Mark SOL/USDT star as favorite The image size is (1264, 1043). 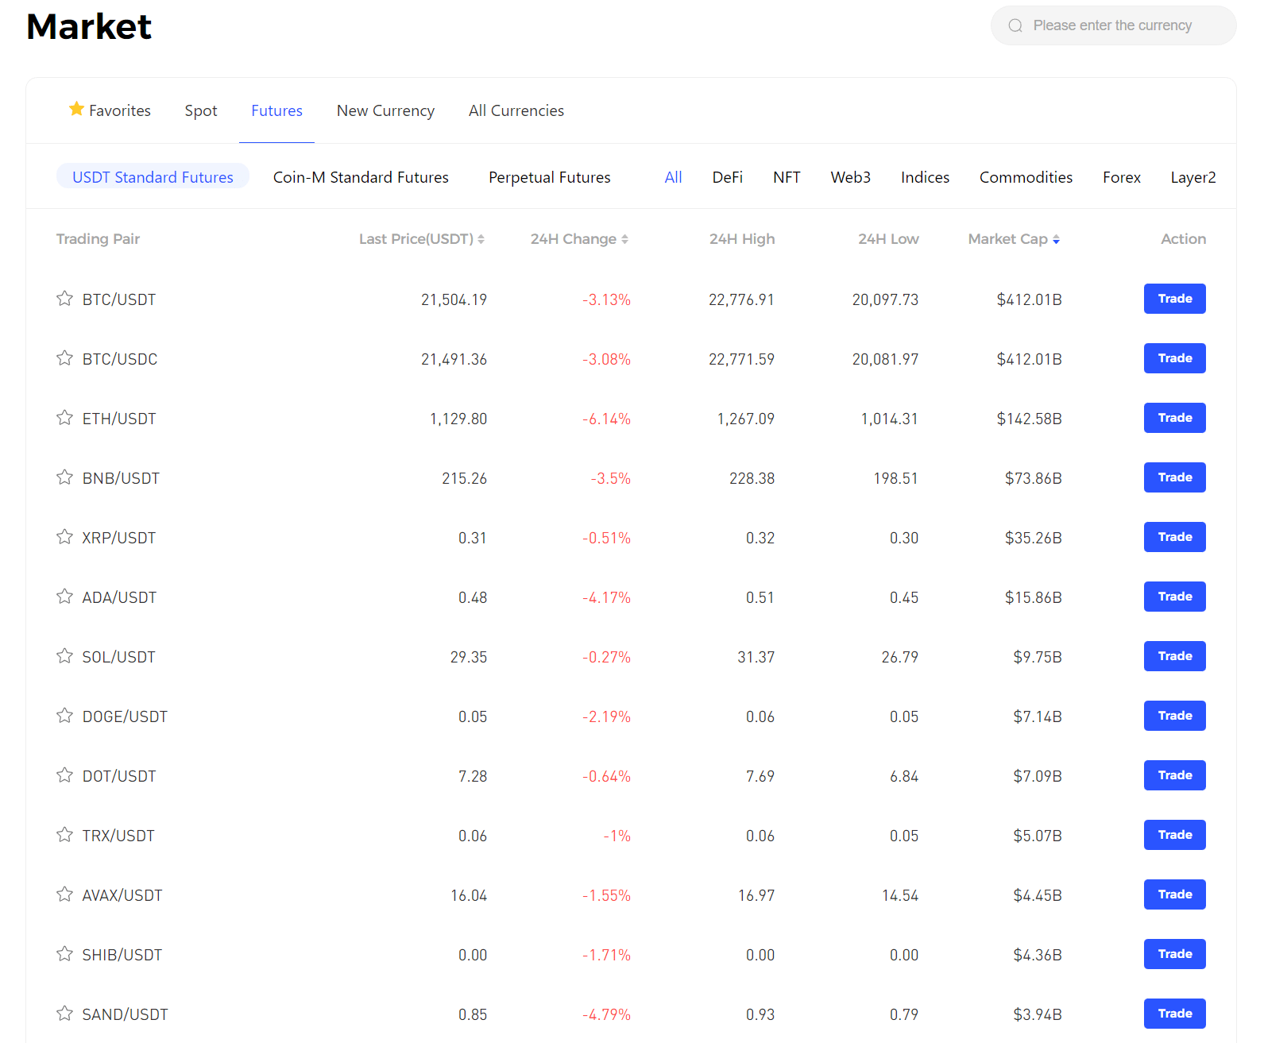[64, 656]
